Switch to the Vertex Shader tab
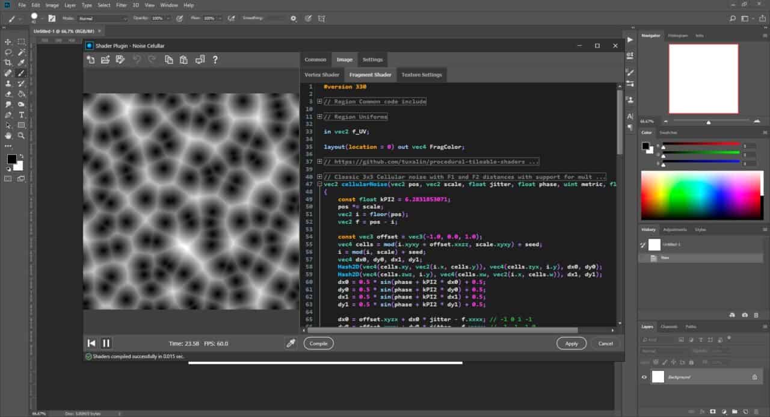The image size is (770, 417). [x=322, y=75]
